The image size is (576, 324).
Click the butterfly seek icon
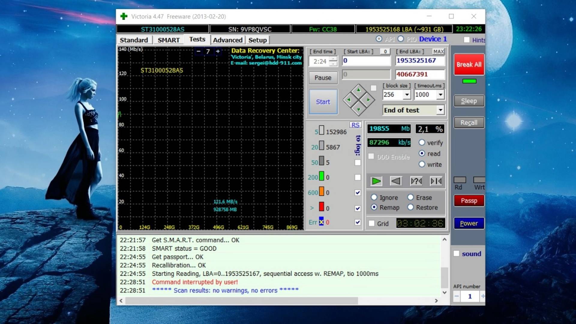pyautogui.click(x=436, y=181)
